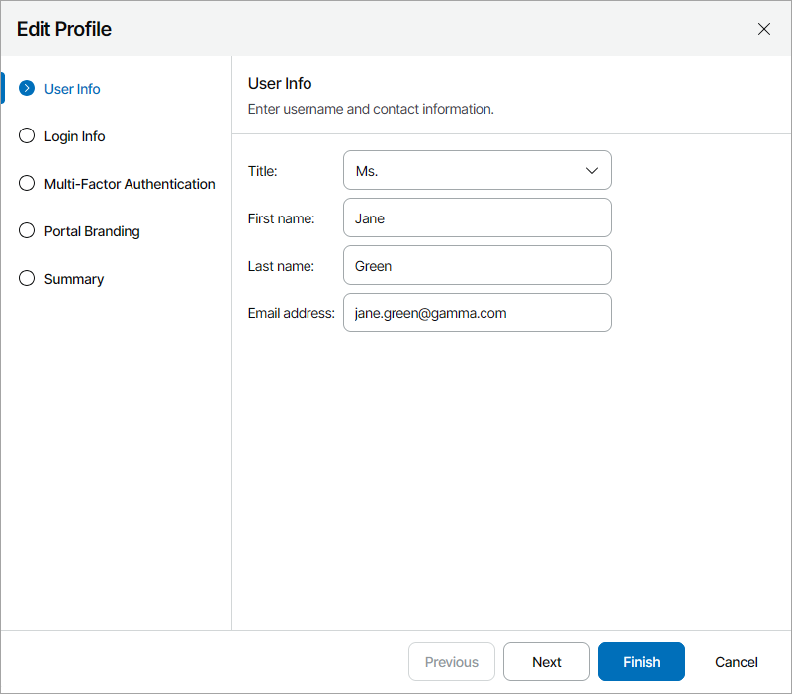
Task: Cancel the profile editing
Action: coord(737,662)
